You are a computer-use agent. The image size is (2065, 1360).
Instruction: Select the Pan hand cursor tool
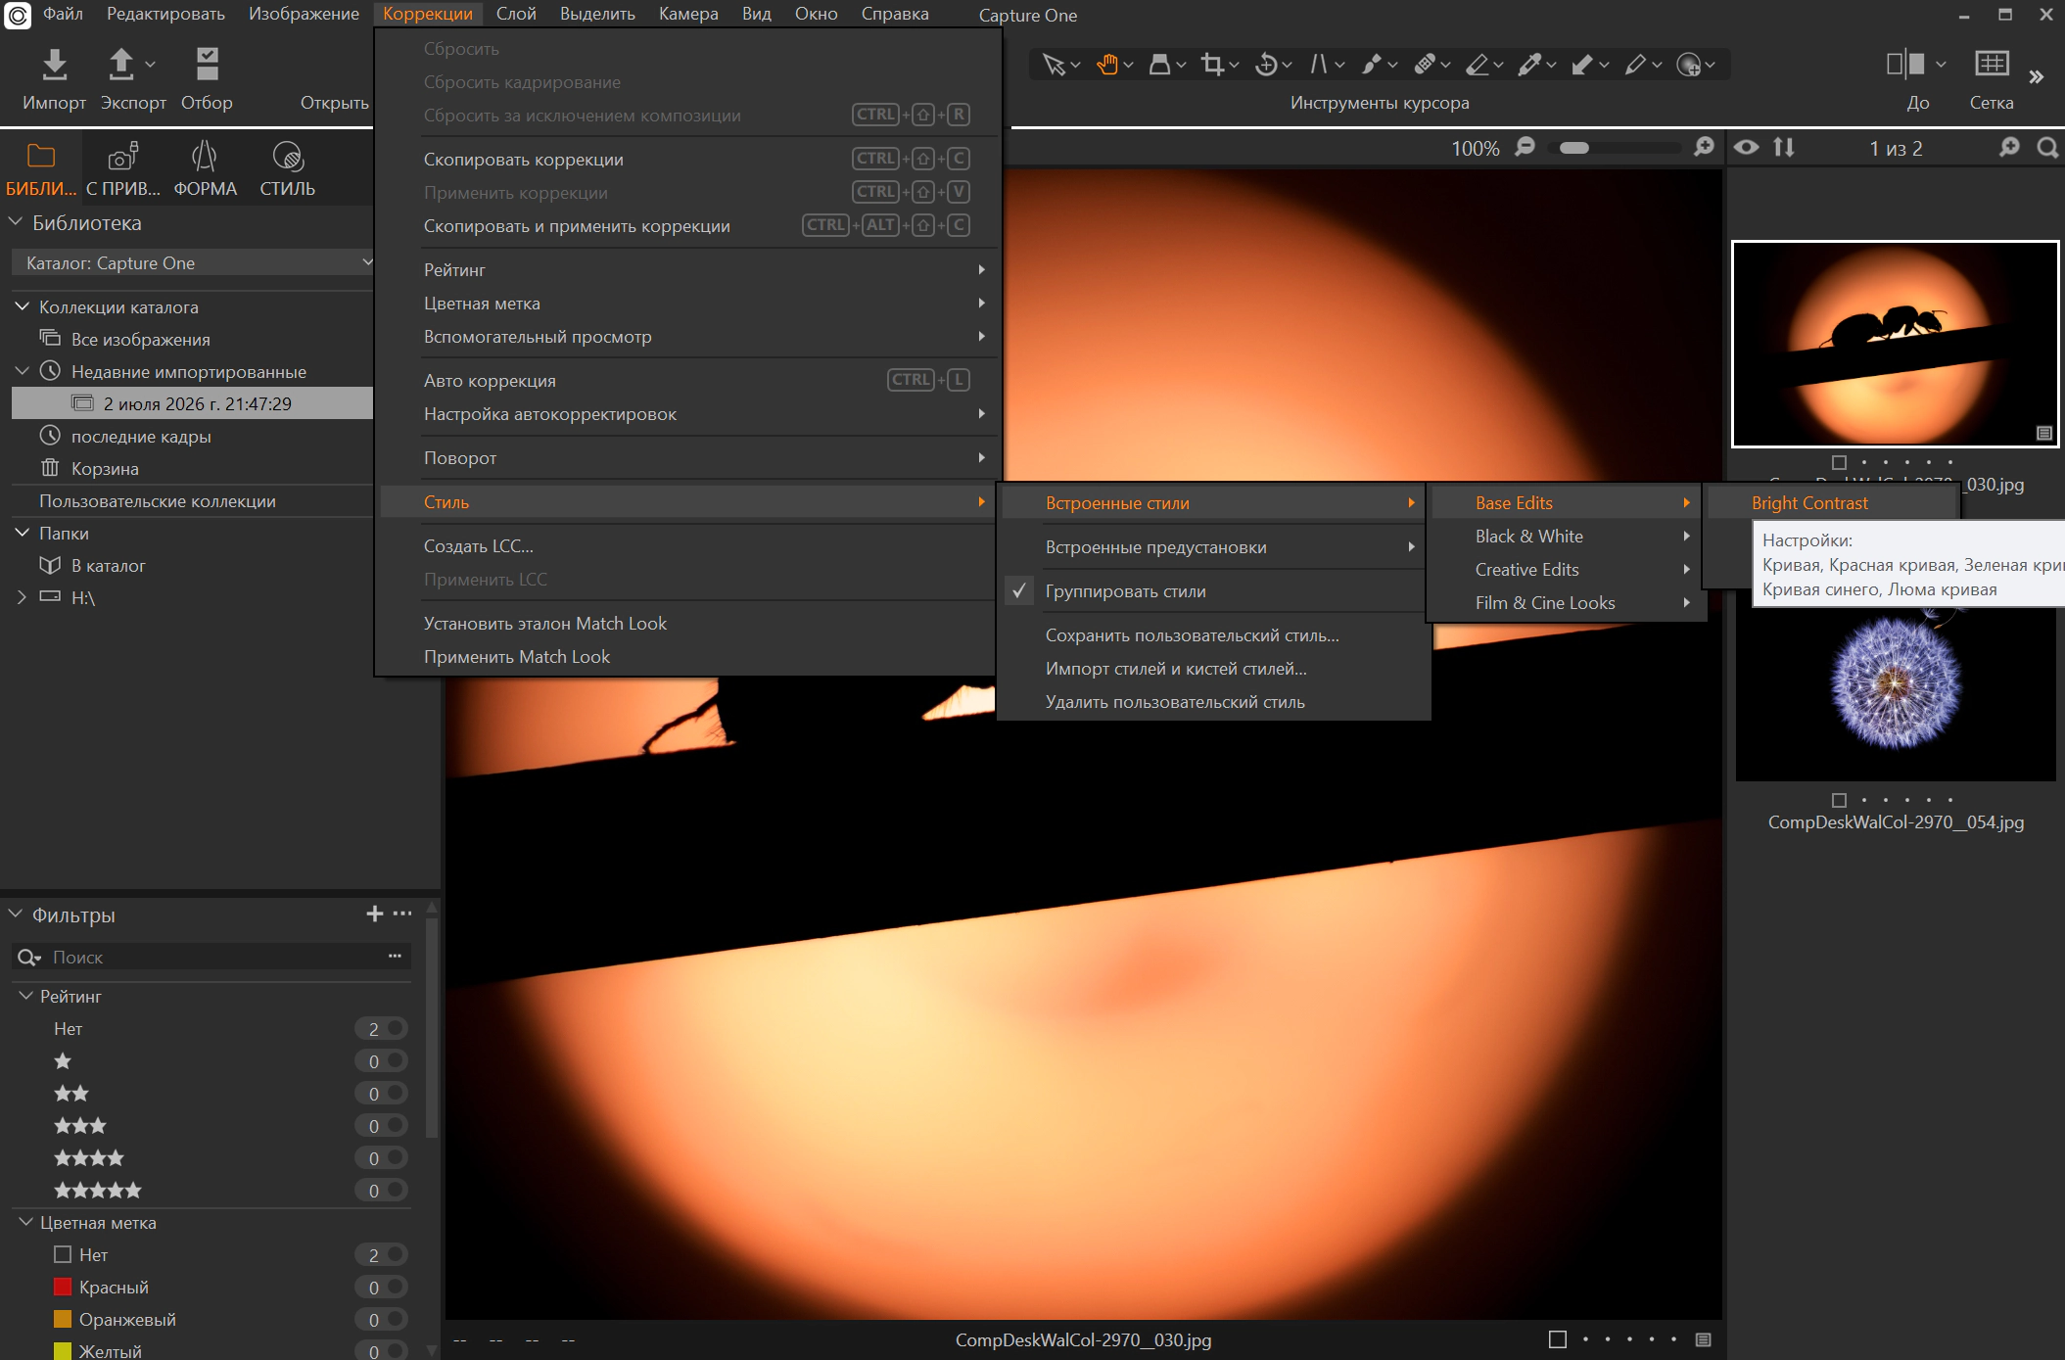[1107, 65]
